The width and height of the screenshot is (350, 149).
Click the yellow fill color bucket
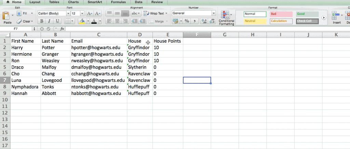click(82, 21)
